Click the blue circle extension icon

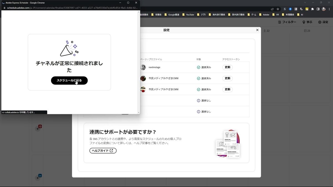coord(290,9)
